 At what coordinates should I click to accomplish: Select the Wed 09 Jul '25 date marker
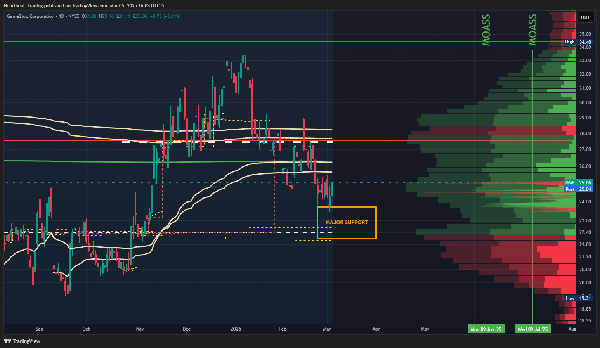[533, 329]
